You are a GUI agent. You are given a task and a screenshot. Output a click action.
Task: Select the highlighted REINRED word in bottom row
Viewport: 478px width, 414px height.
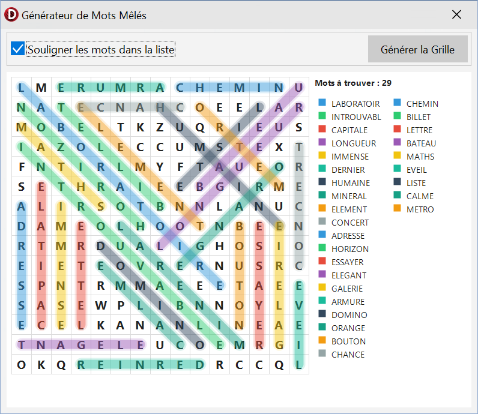(141, 364)
